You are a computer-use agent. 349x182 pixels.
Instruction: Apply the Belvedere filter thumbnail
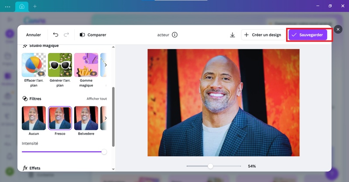click(86, 118)
